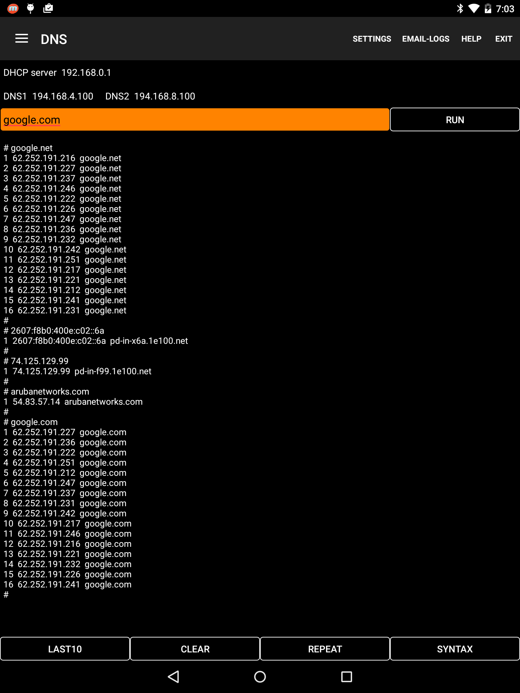Tap the '# arubanetworks.com' header line
This screenshot has height=693, width=520.
coord(46,392)
